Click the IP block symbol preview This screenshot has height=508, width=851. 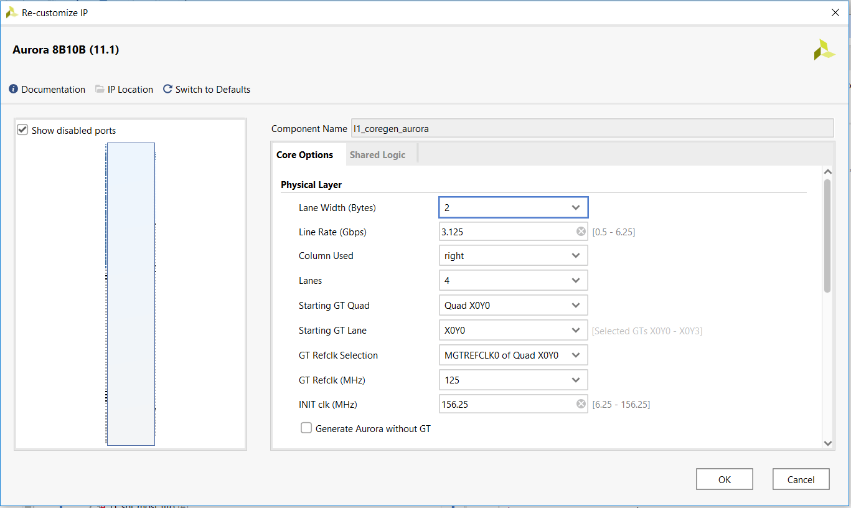131,293
